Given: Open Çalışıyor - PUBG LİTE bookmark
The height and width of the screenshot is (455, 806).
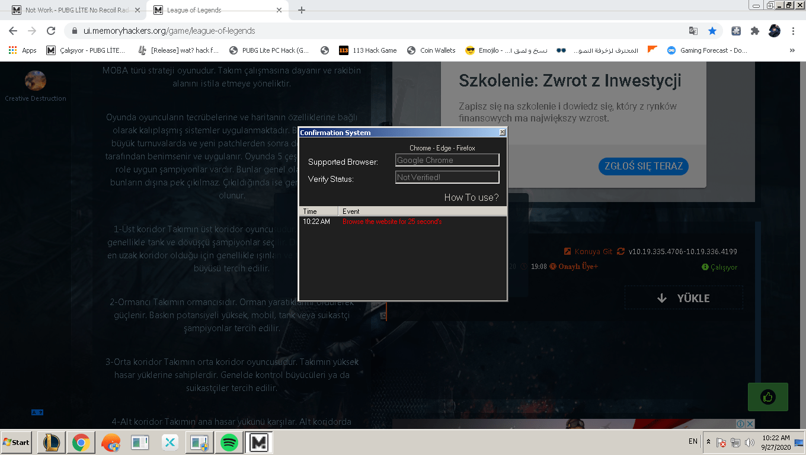Looking at the screenshot, I should (x=86, y=50).
